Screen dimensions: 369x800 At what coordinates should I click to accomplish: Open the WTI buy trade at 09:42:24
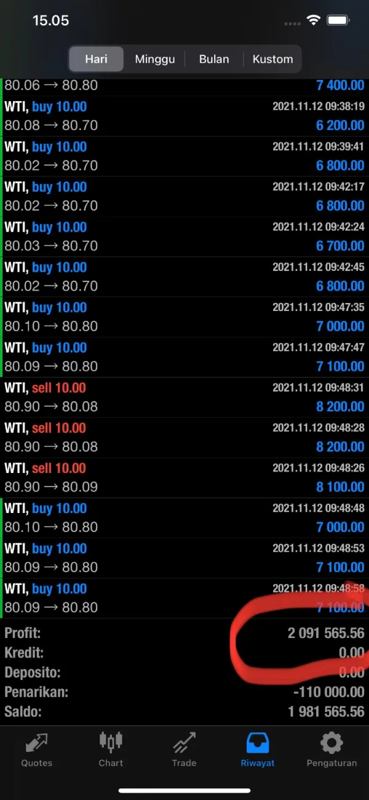click(x=184, y=236)
